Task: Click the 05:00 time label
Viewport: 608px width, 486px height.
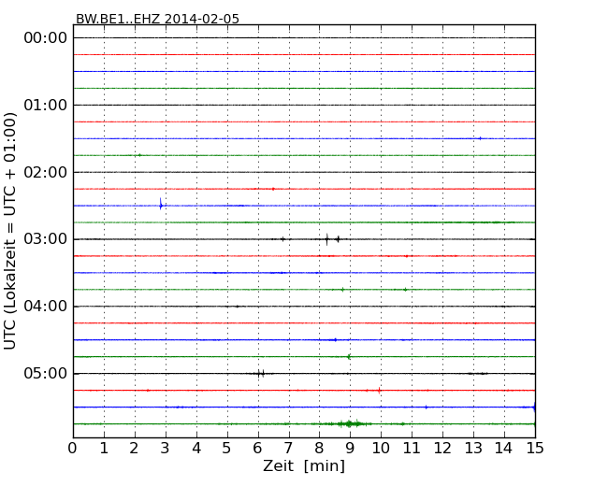Action: pyautogui.click(x=46, y=373)
